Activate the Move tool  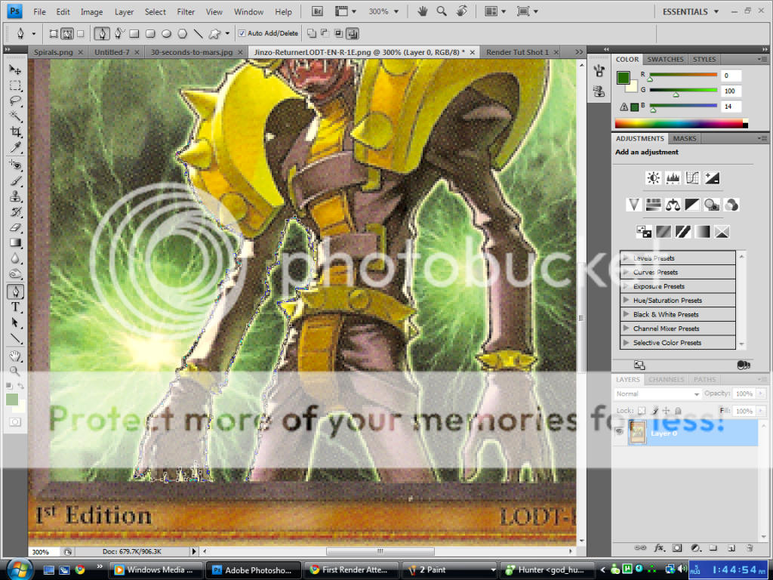(14, 69)
